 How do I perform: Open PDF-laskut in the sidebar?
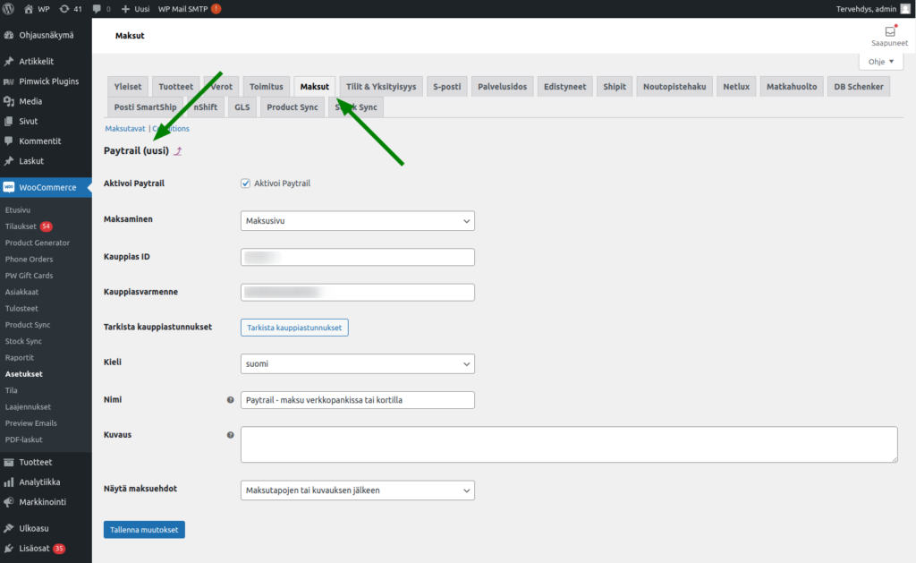tap(24, 439)
